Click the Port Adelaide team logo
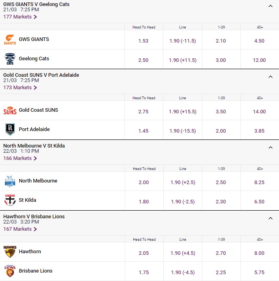Image resolution: width=279 pixels, height=281 pixels. (10, 129)
